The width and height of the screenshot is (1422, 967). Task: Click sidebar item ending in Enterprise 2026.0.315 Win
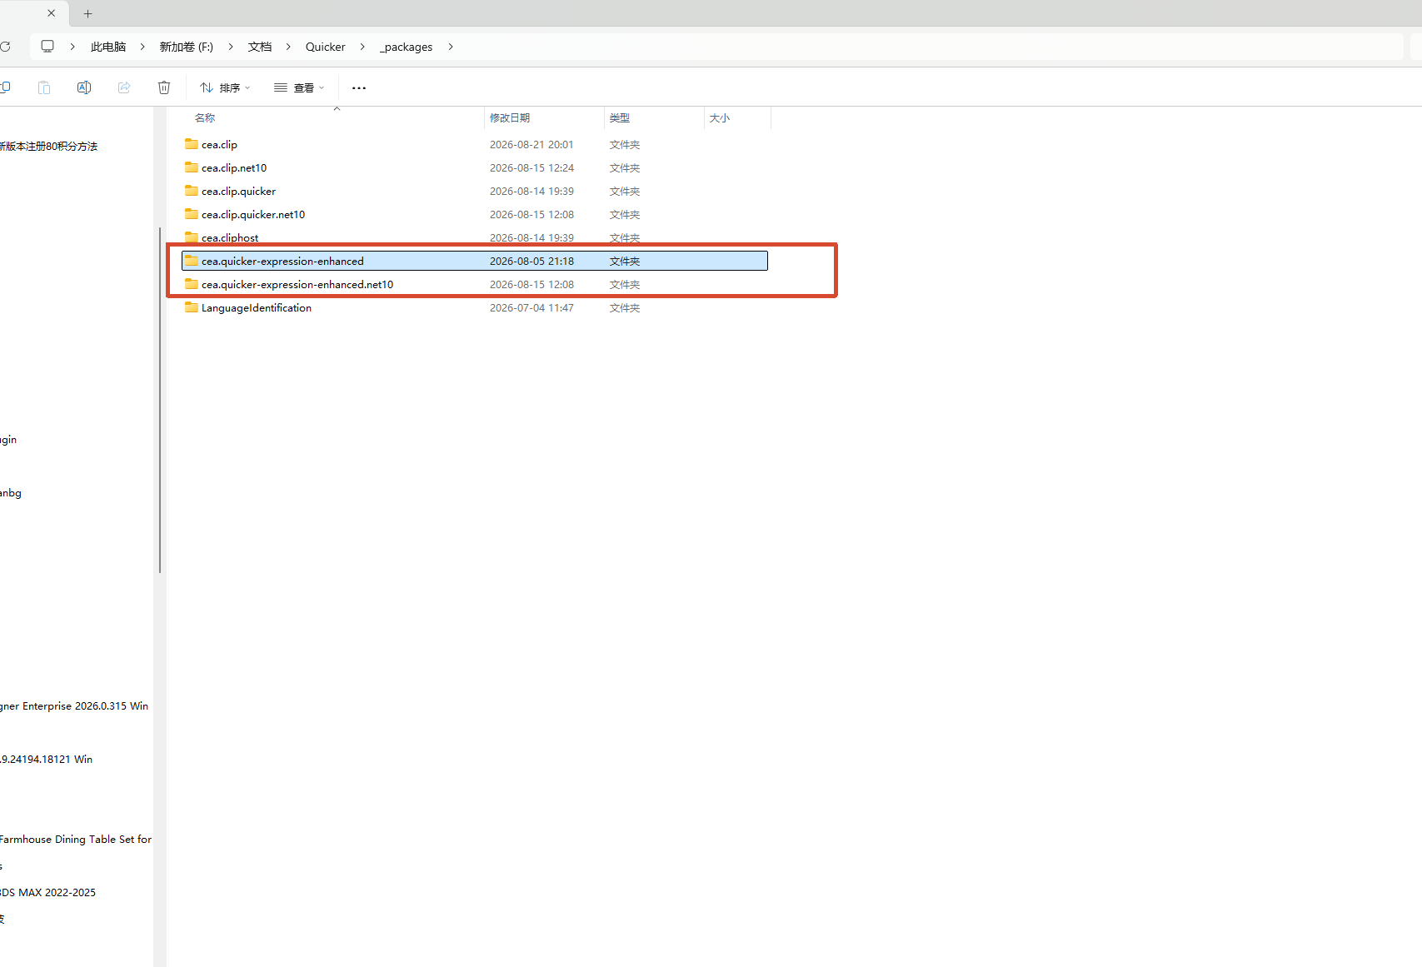[x=74, y=705]
